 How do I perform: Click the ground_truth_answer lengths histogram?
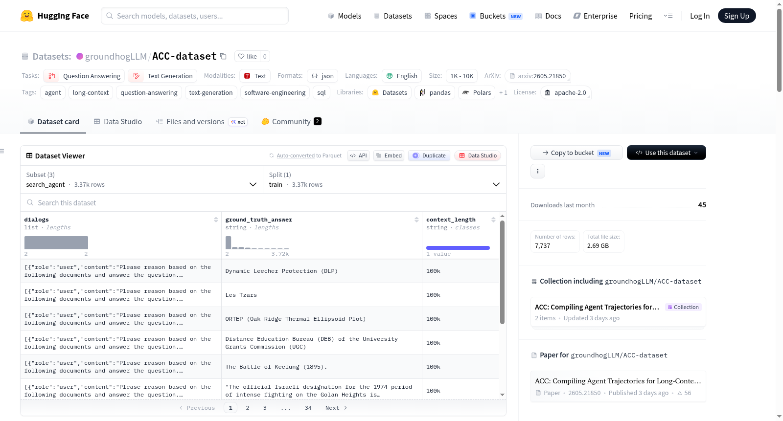tap(257, 243)
